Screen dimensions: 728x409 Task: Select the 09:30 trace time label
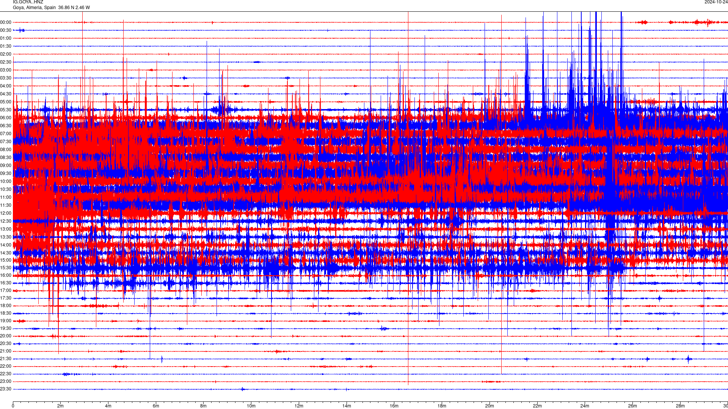tap(6, 173)
